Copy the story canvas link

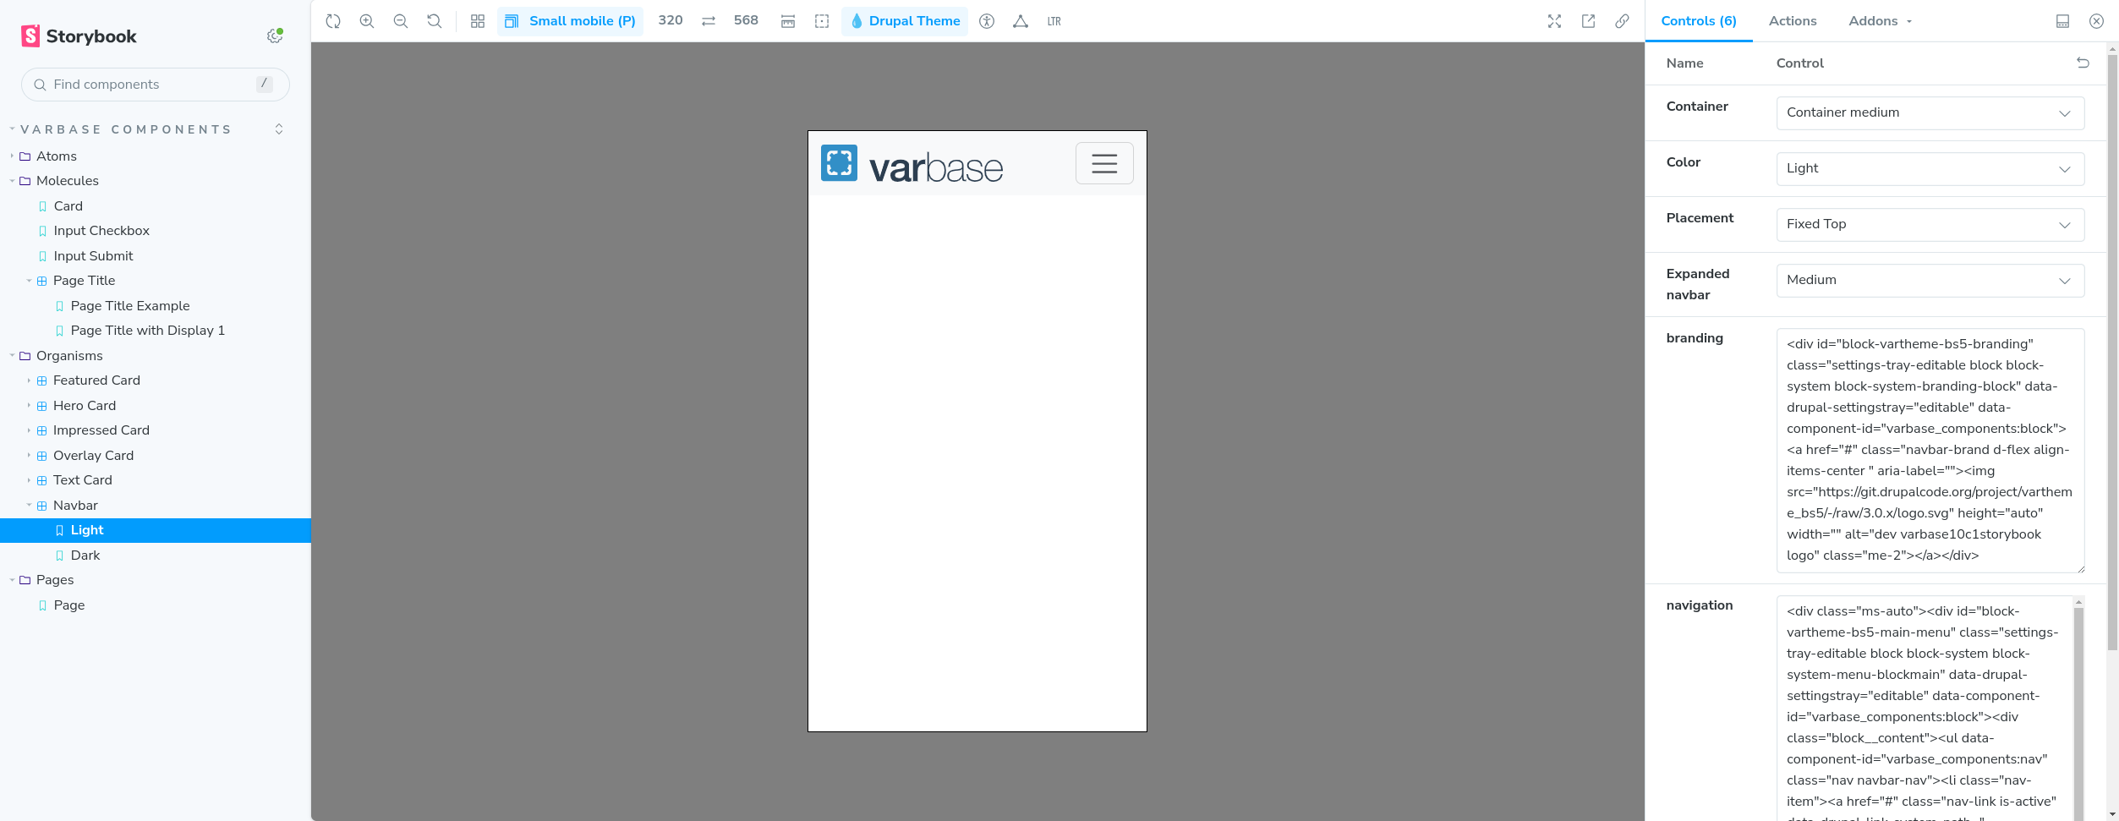1622,21
